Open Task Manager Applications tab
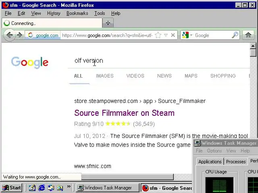Image resolution: width=258 pixels, height=193 pixels. [x=210, y=162]
